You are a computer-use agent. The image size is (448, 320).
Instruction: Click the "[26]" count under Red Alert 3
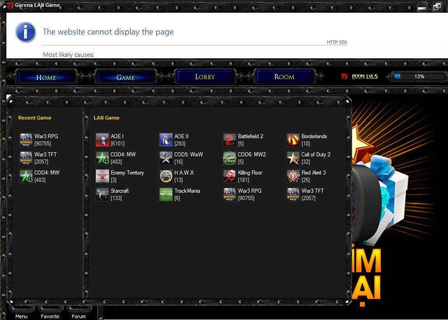pos(306,180)
